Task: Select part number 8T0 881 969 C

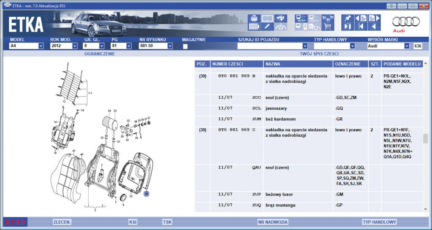Action: pos(237,130)
